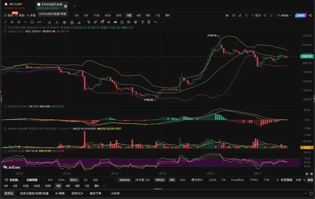Open the 合约DCA bottom tab
The image size is (315, 199).
(x=77, y=193)
